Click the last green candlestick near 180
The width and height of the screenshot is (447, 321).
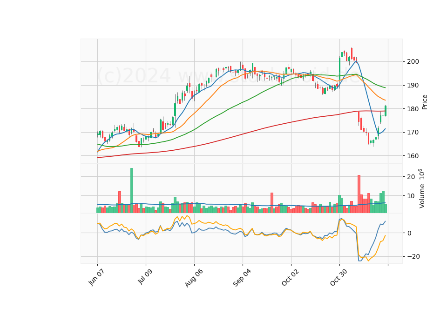click(386, 111)
